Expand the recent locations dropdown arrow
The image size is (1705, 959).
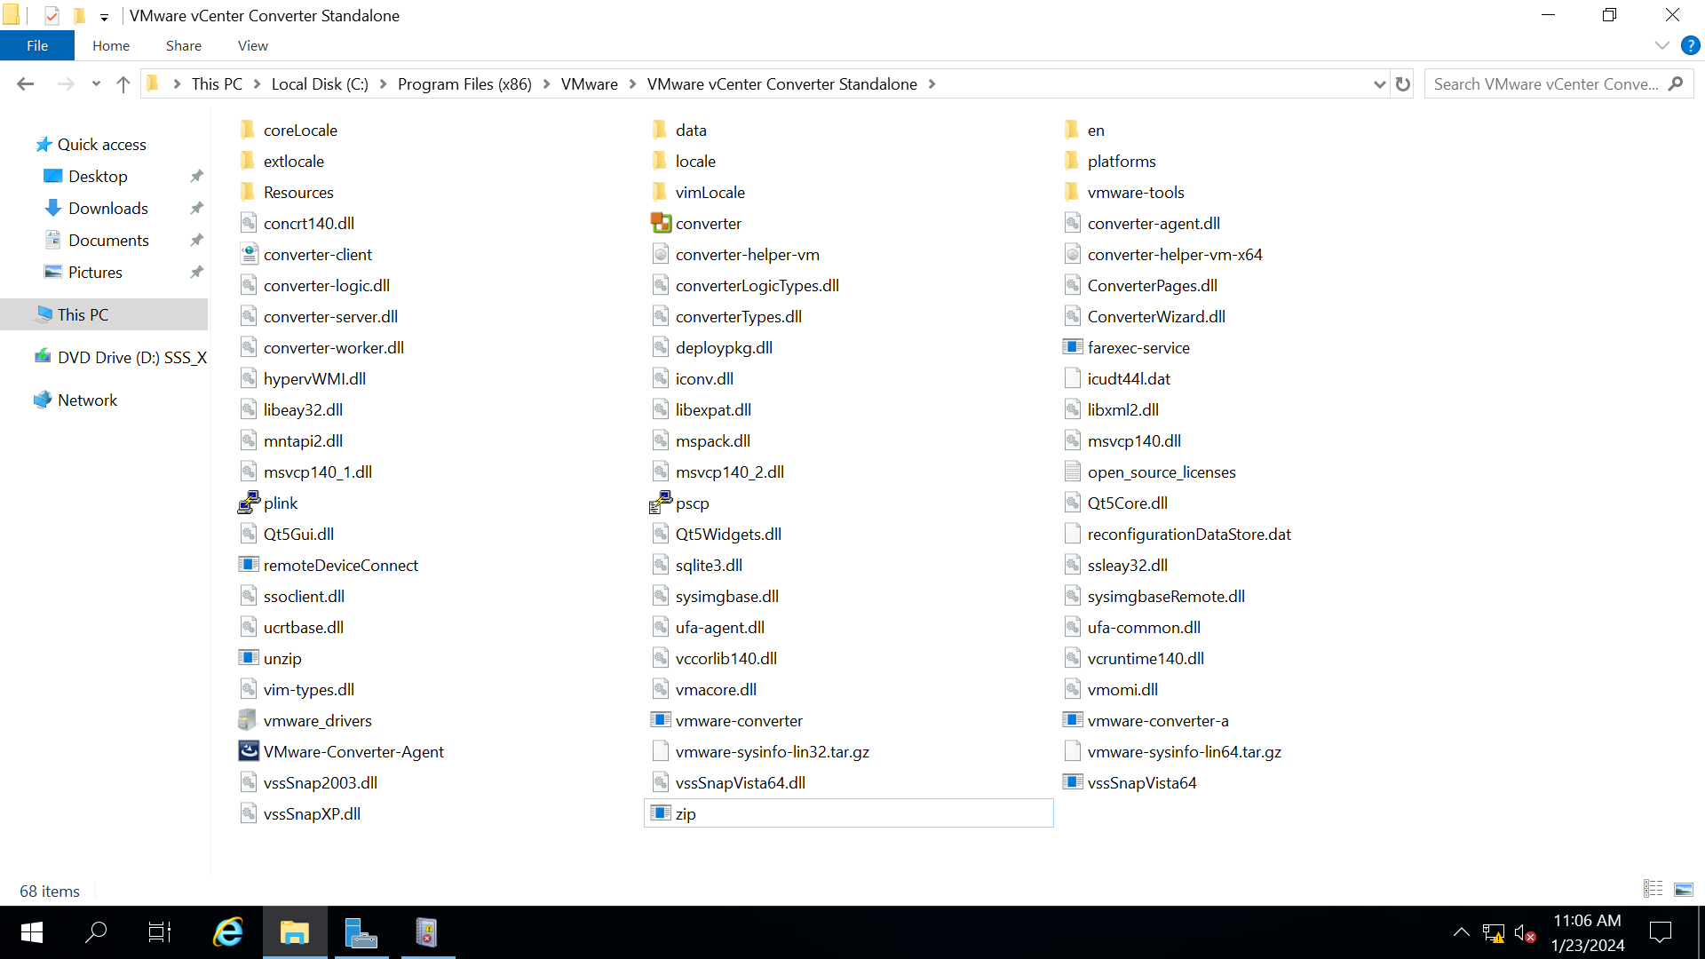tap(96, 84)
